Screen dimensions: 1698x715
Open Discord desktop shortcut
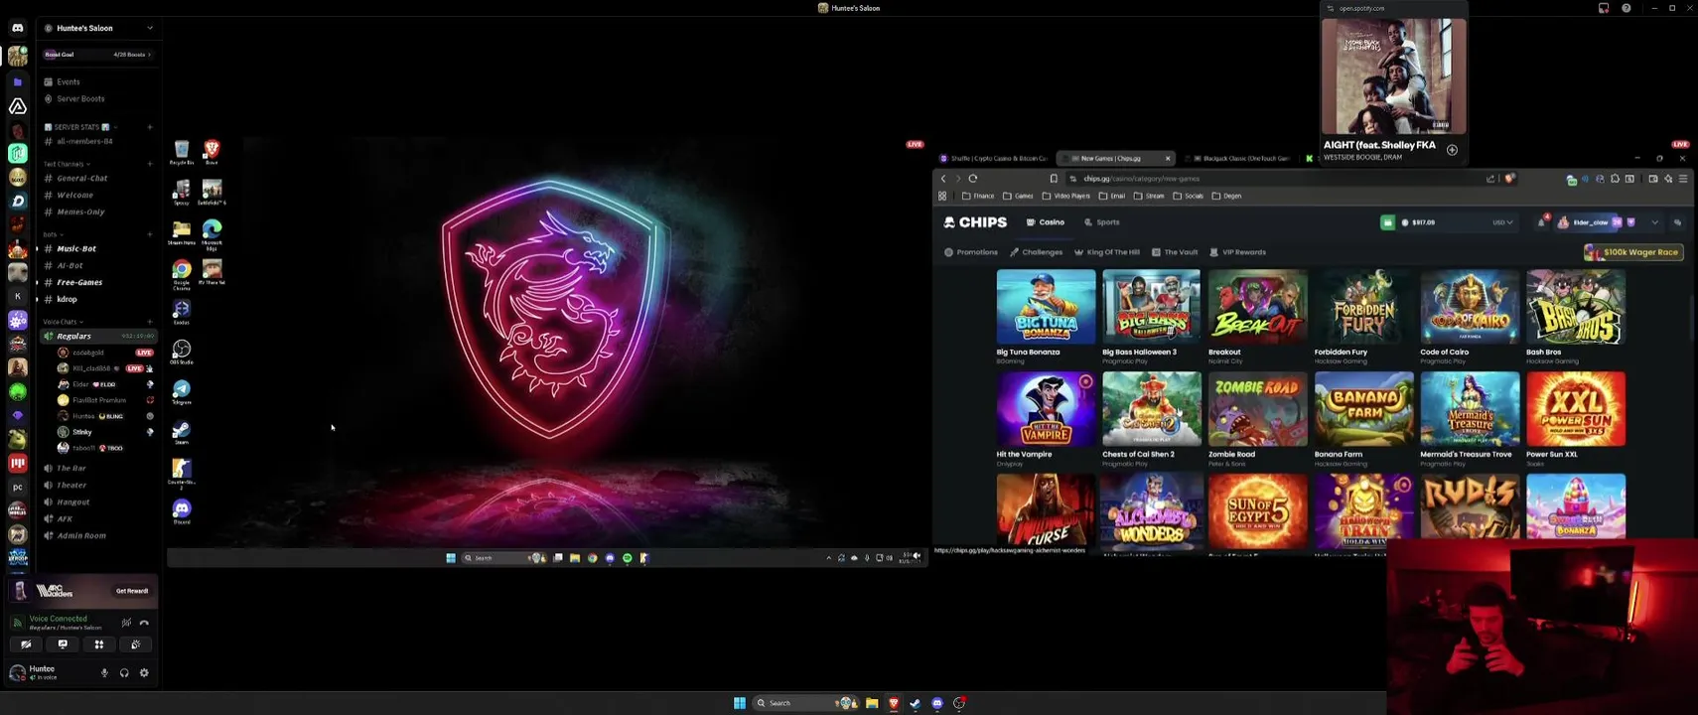pos(181,510)
